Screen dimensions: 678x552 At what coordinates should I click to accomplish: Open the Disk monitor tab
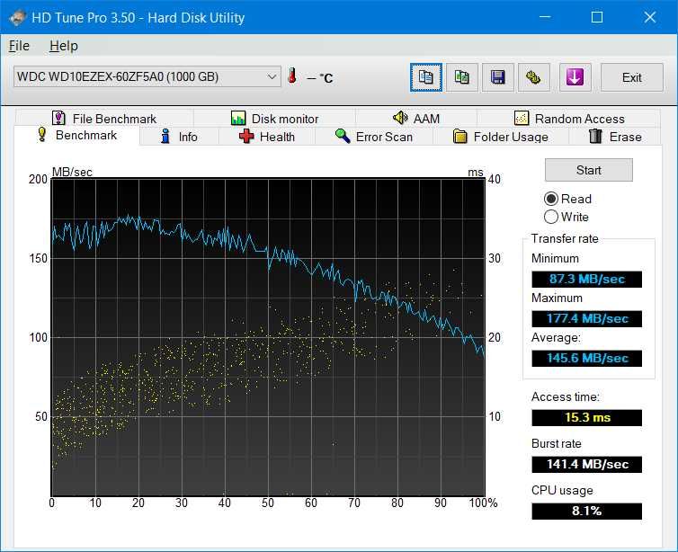pyautogui.click(x=274, y=119)
